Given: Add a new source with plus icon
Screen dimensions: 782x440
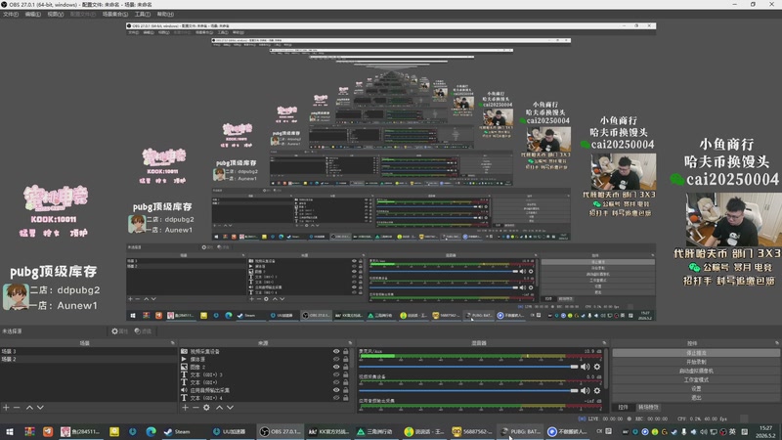Looking at the screenshot, I should [x=185, y=408].
